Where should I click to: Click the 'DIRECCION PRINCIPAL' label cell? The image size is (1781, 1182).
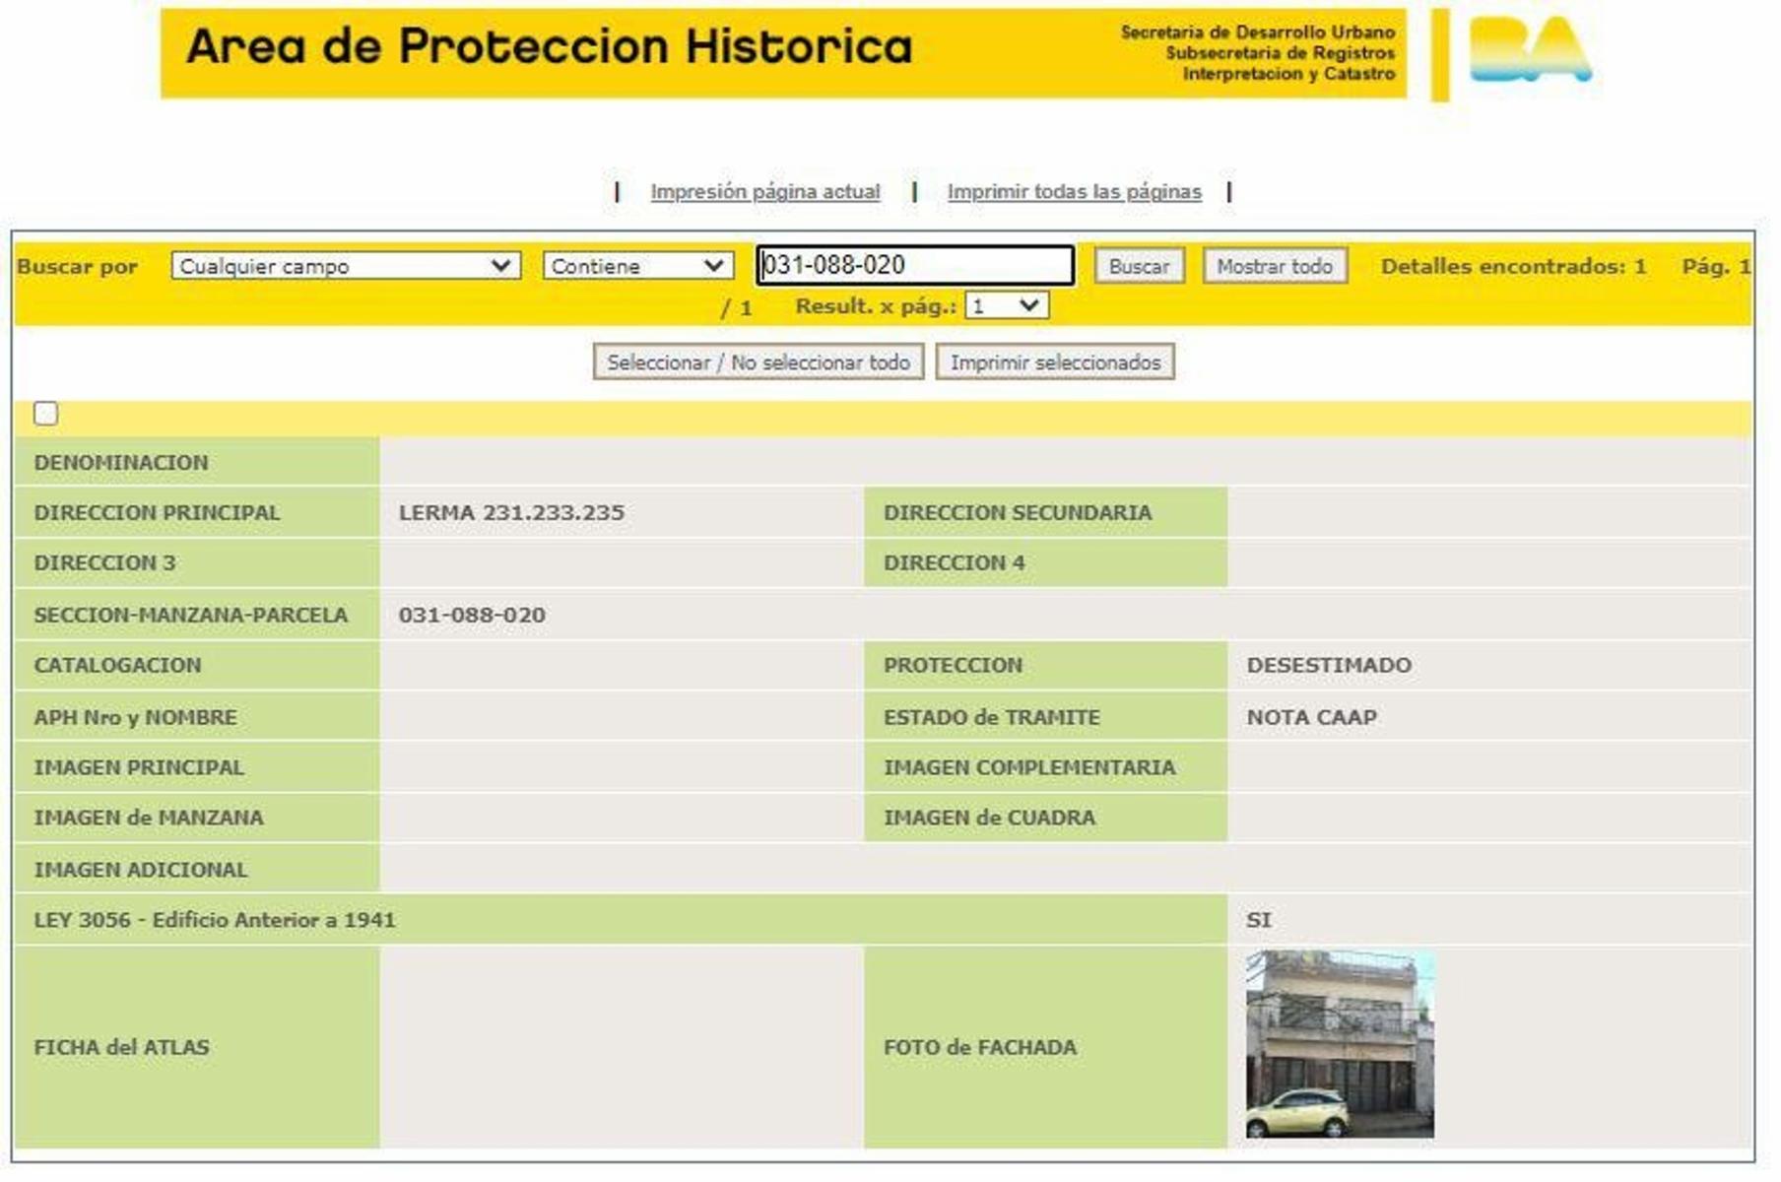[x=197, y=513]
